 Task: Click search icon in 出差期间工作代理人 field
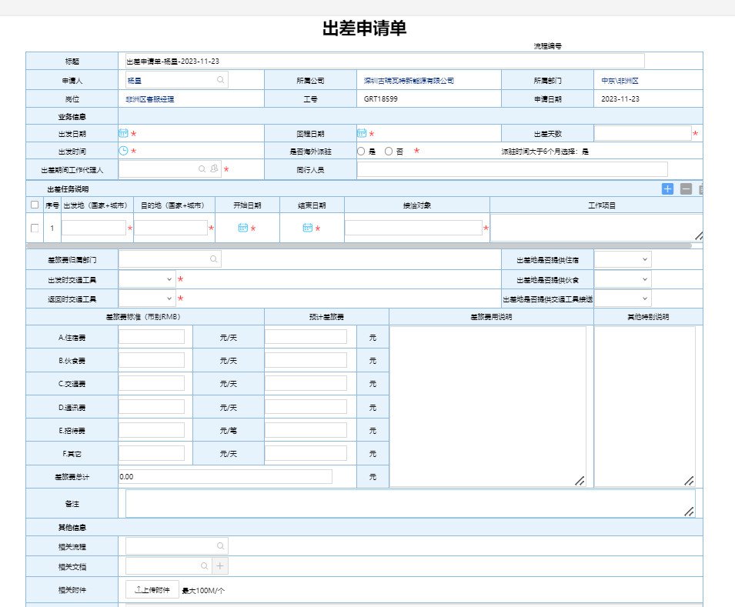pos(202,168)
